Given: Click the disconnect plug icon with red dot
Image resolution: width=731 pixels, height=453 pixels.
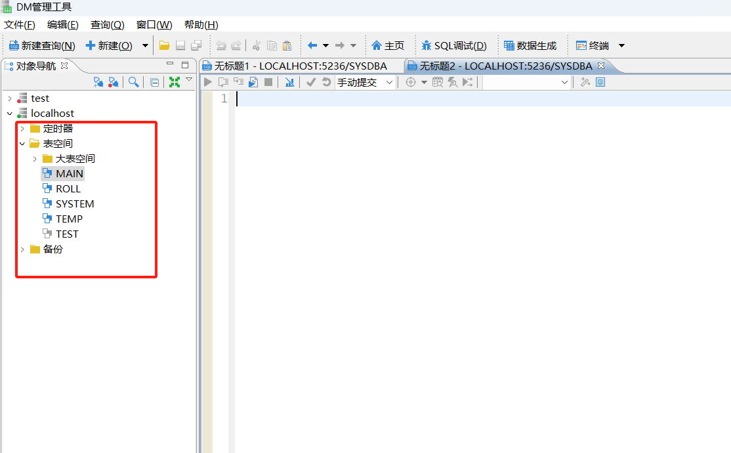Looking at the screenshot, I should (114, 82).
